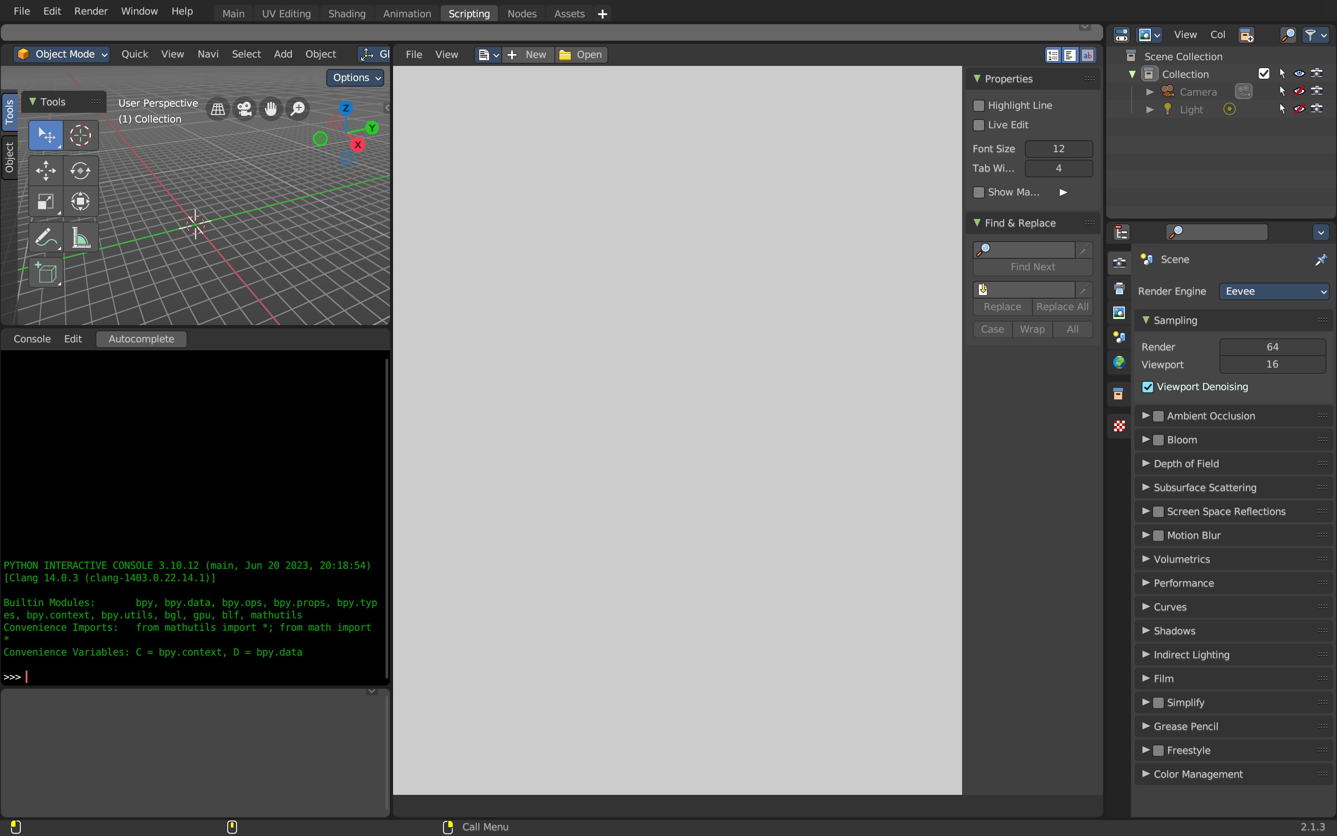Click the zoom magnifier in viewport navigation
Viewport: 1337px width, 836px height.
tap(298, 108)
